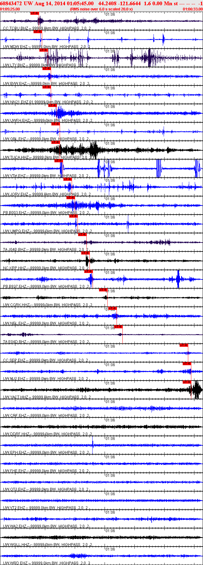Click the UW.BVW EHZ station label
This screenshot has height=565, width=203.
point(15,84)
